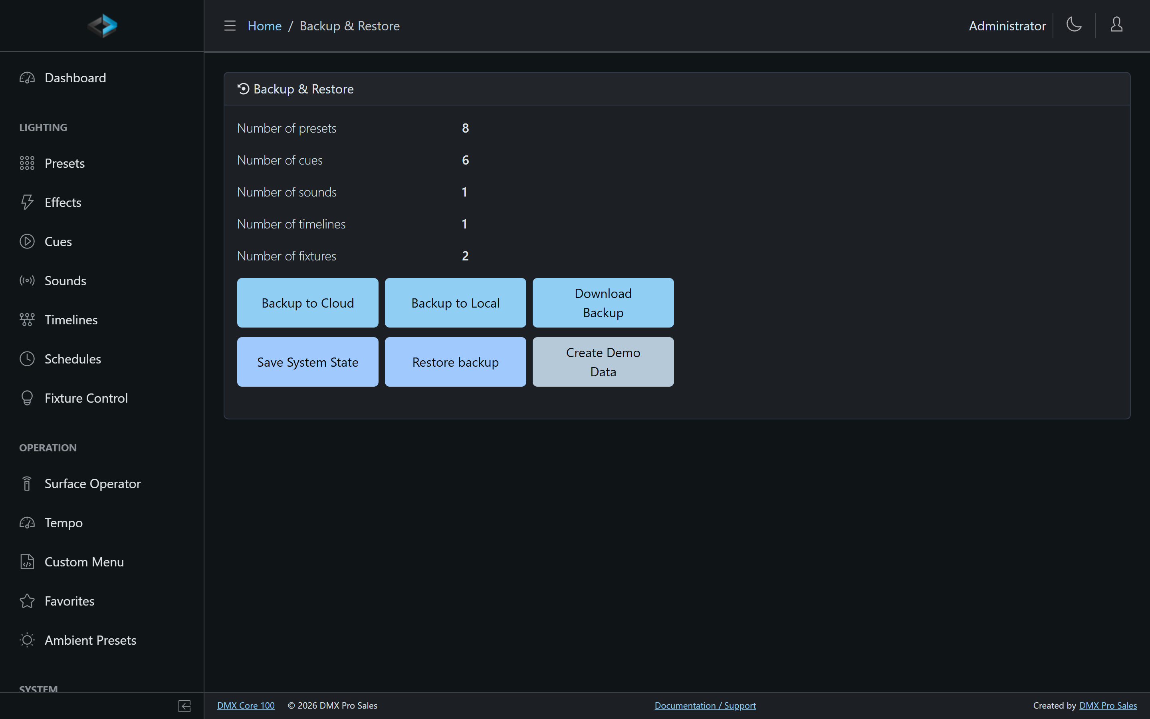This screenshot has width=1150, height=719.
Task: Click the Surface Operator remote icon
Action: pyautogui.click(x=27, y=484)
